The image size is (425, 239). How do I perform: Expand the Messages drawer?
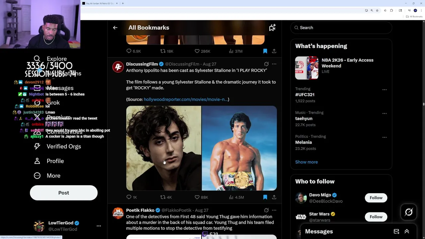(407, 231)
